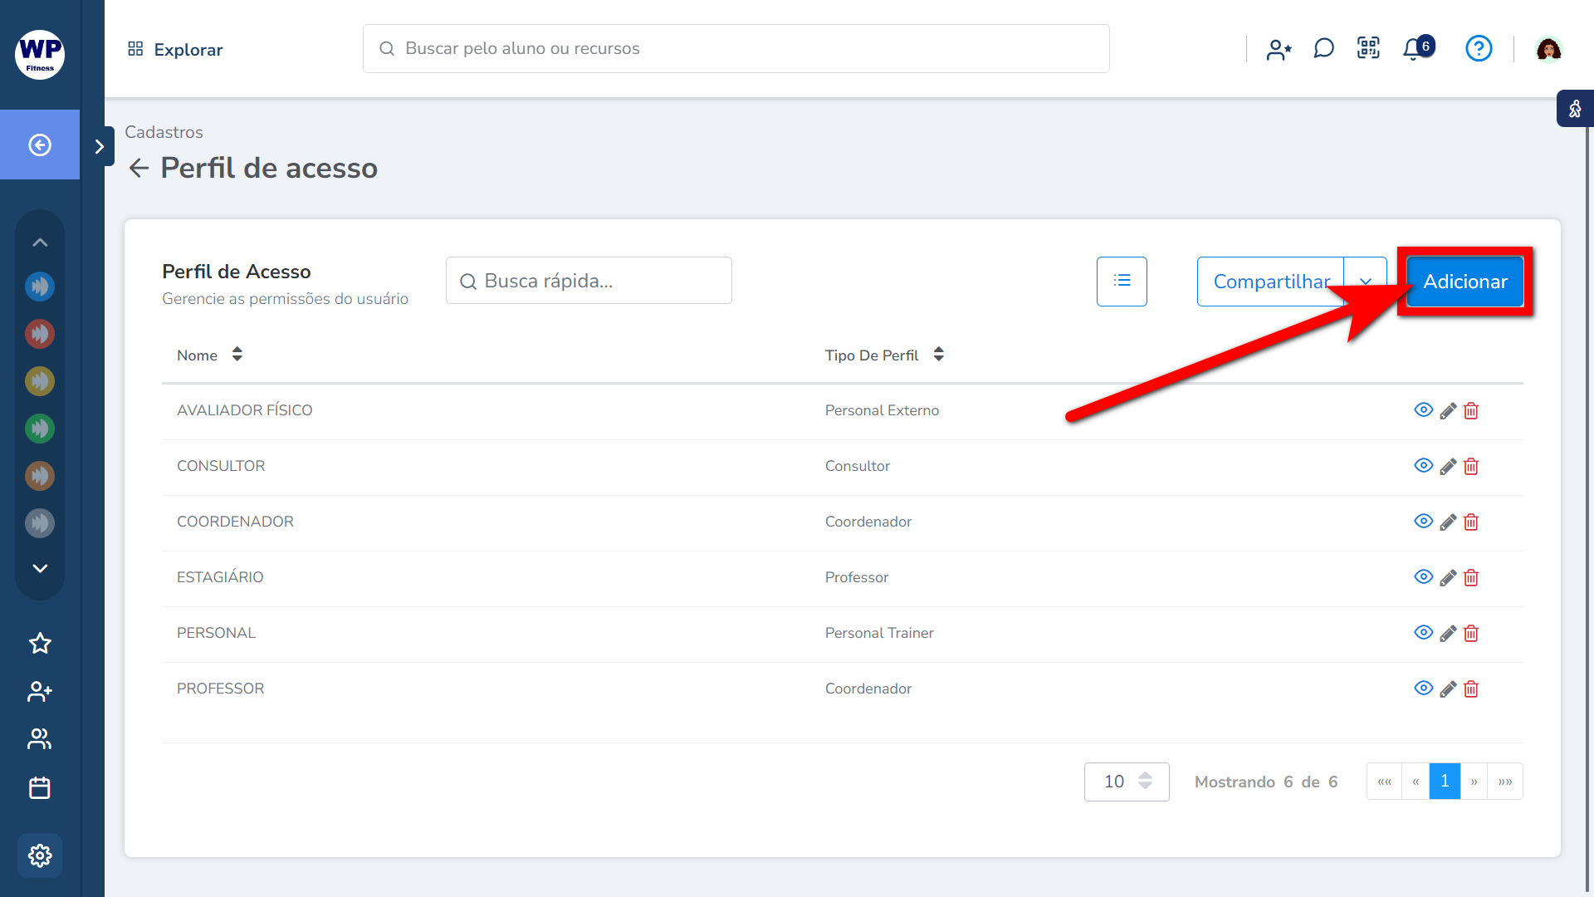Delete the ESTAGIÁRIO profile
The height and width of the screenshot is (897, 1594).
coord(1471,578)
